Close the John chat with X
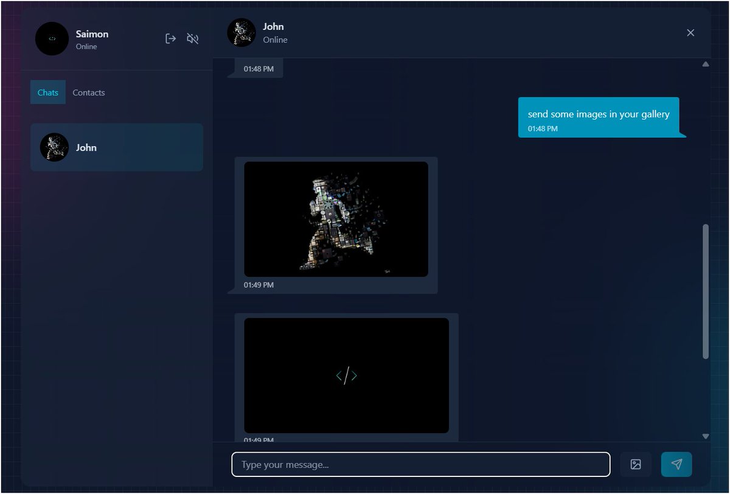The image size is (730, 494). 690,33
